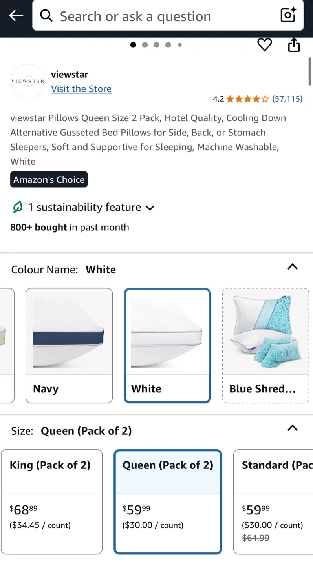Tap the magnifying glass search icon
Image resolution: width=313 pixels, height=565 pixels.
[x=46, y=16]
